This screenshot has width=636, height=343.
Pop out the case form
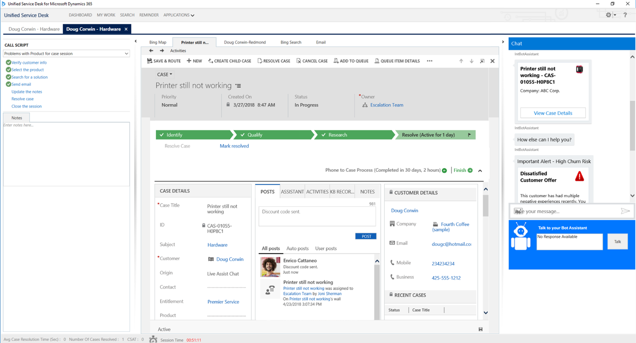pyautogui.click(x=482, y=61)
